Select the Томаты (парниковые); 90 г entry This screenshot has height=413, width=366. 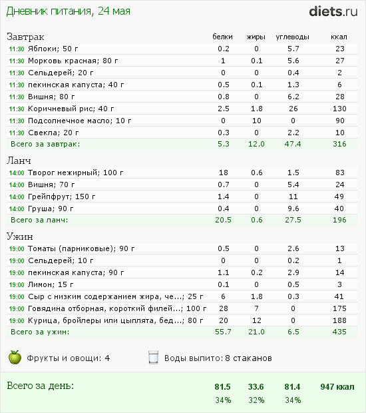[x=81, y=248]
